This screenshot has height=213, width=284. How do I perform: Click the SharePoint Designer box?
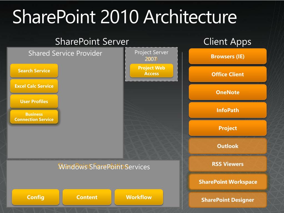point(228,200)
